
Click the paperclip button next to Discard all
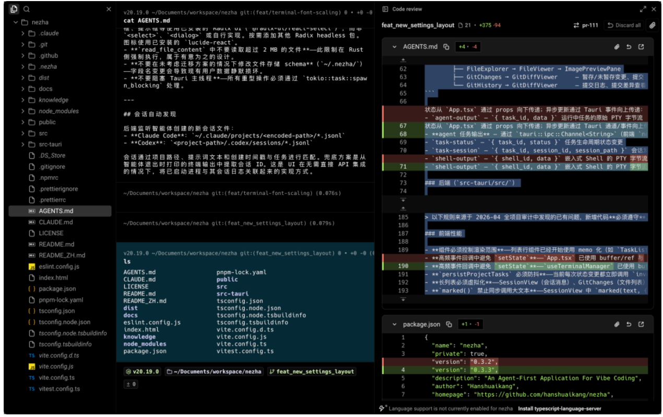(x=652, y=25)
